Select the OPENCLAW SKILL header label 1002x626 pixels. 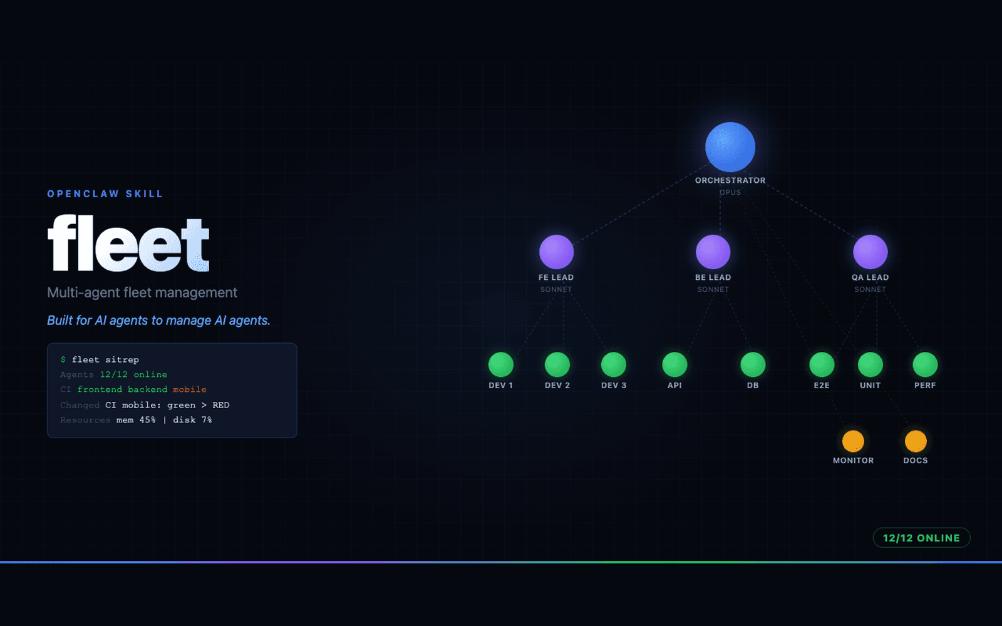105,193
